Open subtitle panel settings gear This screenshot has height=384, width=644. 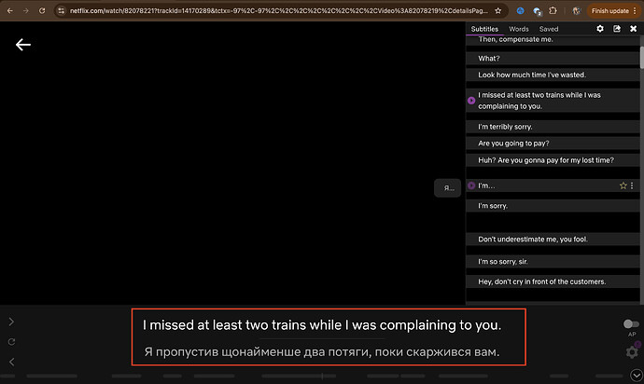(x=600, y=29)
